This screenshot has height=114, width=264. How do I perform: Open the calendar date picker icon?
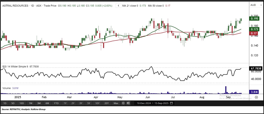tap(172, 103)
